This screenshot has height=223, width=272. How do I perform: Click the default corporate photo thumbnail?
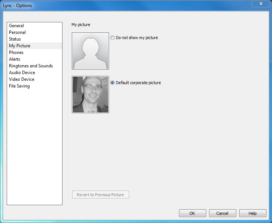coord(90,95)
